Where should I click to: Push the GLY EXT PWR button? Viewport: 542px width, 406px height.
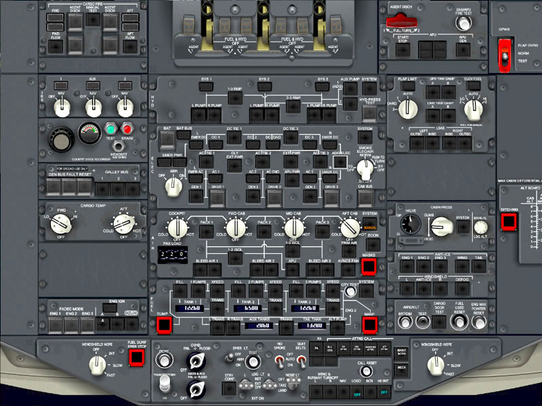click(x=234, y=165)
